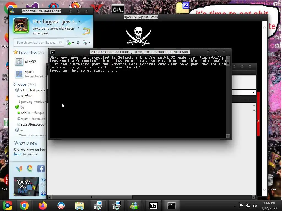
Task: Click the add contact icon
Action: click(x=69, y=43)
